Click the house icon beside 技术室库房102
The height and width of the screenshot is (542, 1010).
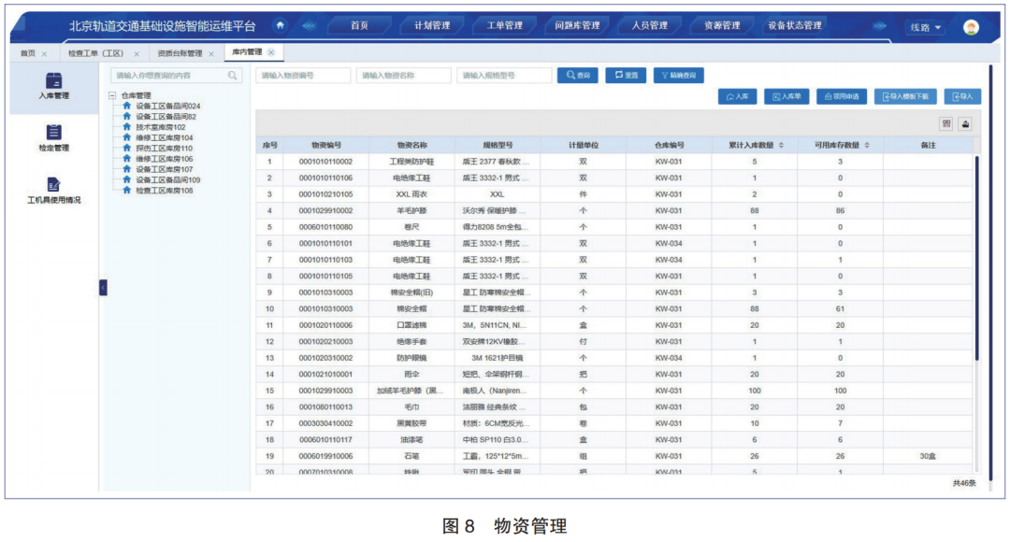[127, 127]
